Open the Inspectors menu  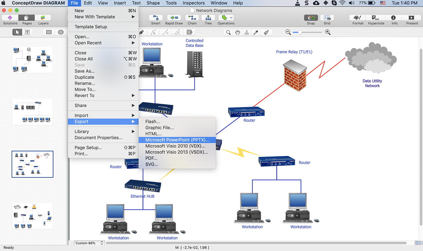click(194, 3)
